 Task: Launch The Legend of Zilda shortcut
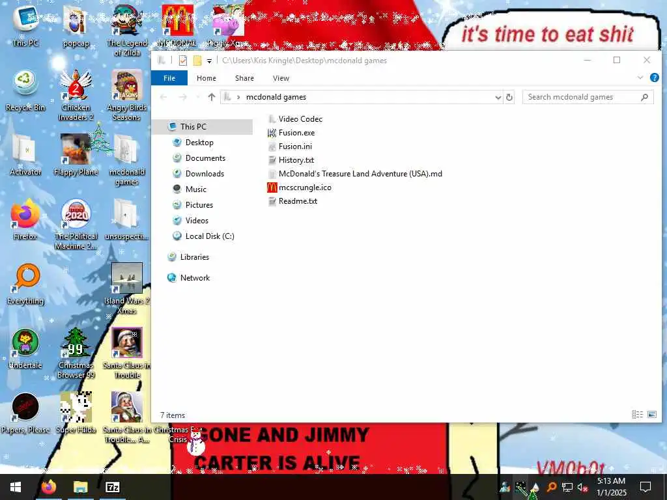[127, 30]
